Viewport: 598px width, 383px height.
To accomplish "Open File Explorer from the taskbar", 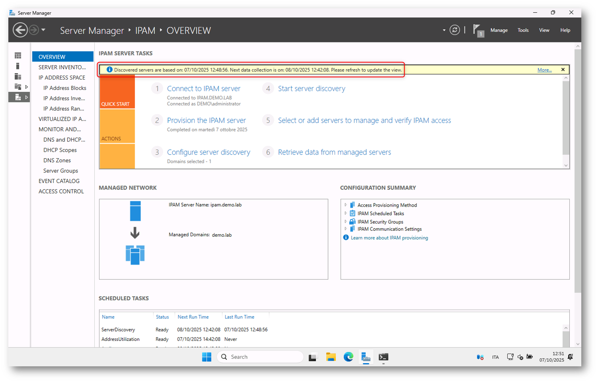I will click(331, 357).
